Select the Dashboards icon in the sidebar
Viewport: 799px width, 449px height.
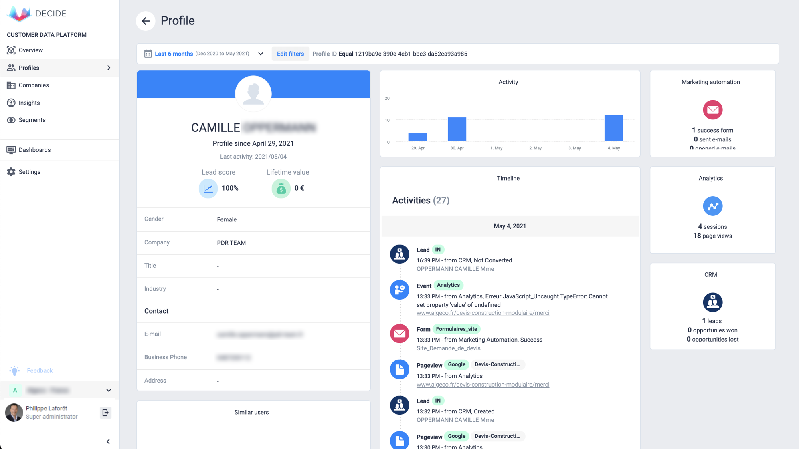coord(12,150)
